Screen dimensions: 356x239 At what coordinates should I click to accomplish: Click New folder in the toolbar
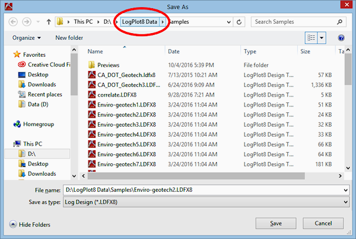pos(69,38)
